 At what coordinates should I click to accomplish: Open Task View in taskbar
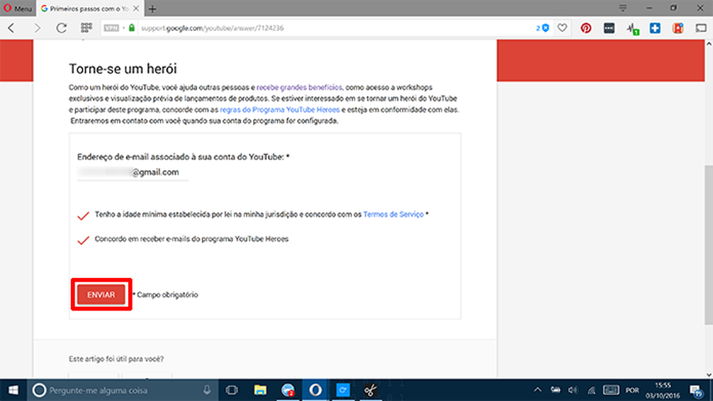point(232,390)
